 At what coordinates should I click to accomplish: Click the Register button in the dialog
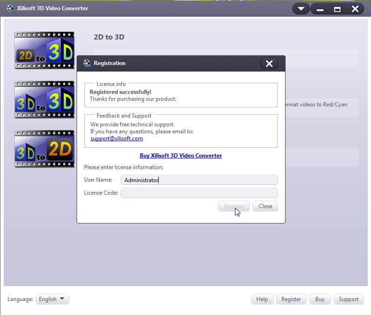point(234,206)
